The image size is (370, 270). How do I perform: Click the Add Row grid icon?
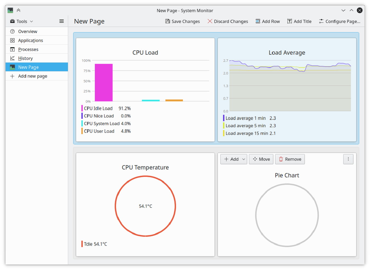point(257,21)
